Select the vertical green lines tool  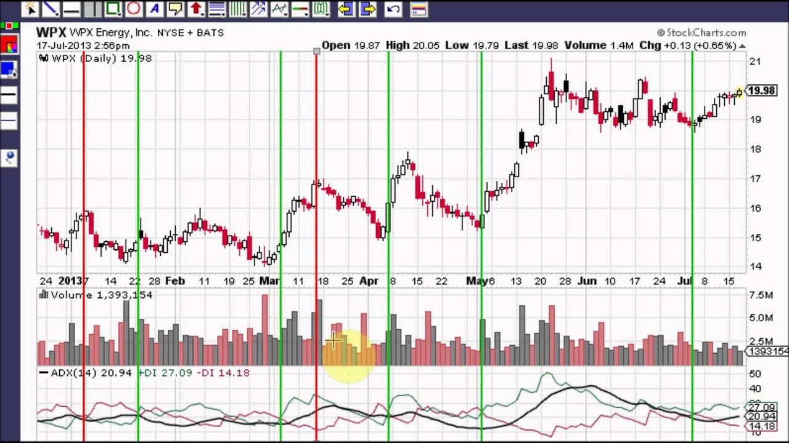(x=238, y=9)
